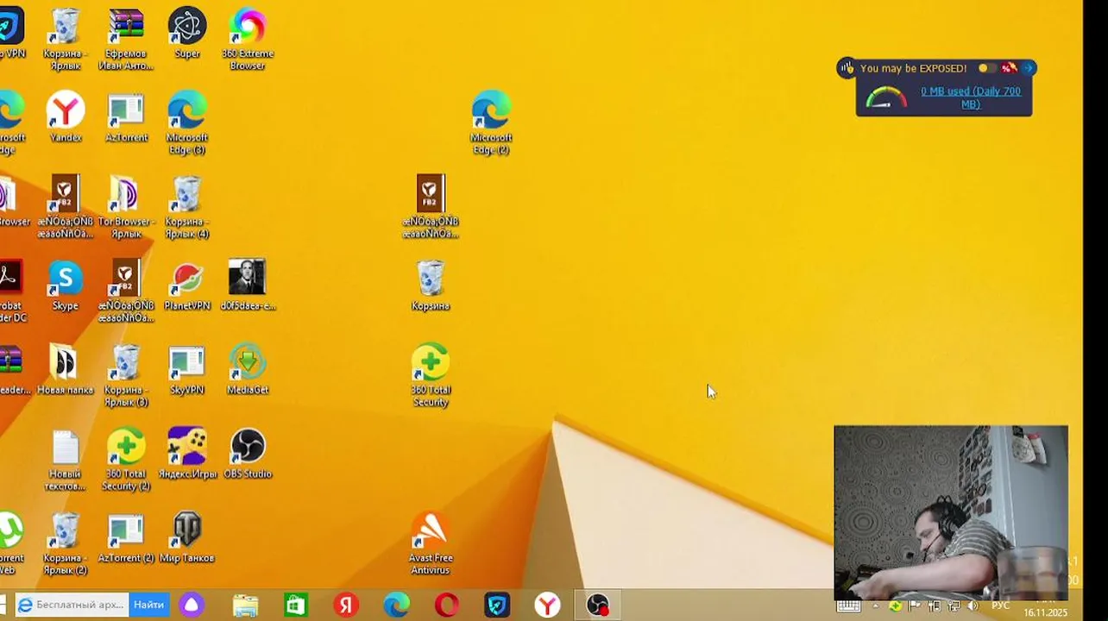Expand hidden system tray icons arrow
Screen dimensions: 1108x621
pos(875,606)
